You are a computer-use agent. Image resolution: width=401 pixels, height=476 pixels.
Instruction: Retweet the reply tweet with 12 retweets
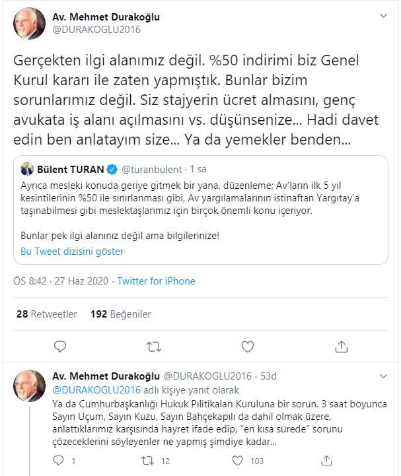tap(151, 461)
